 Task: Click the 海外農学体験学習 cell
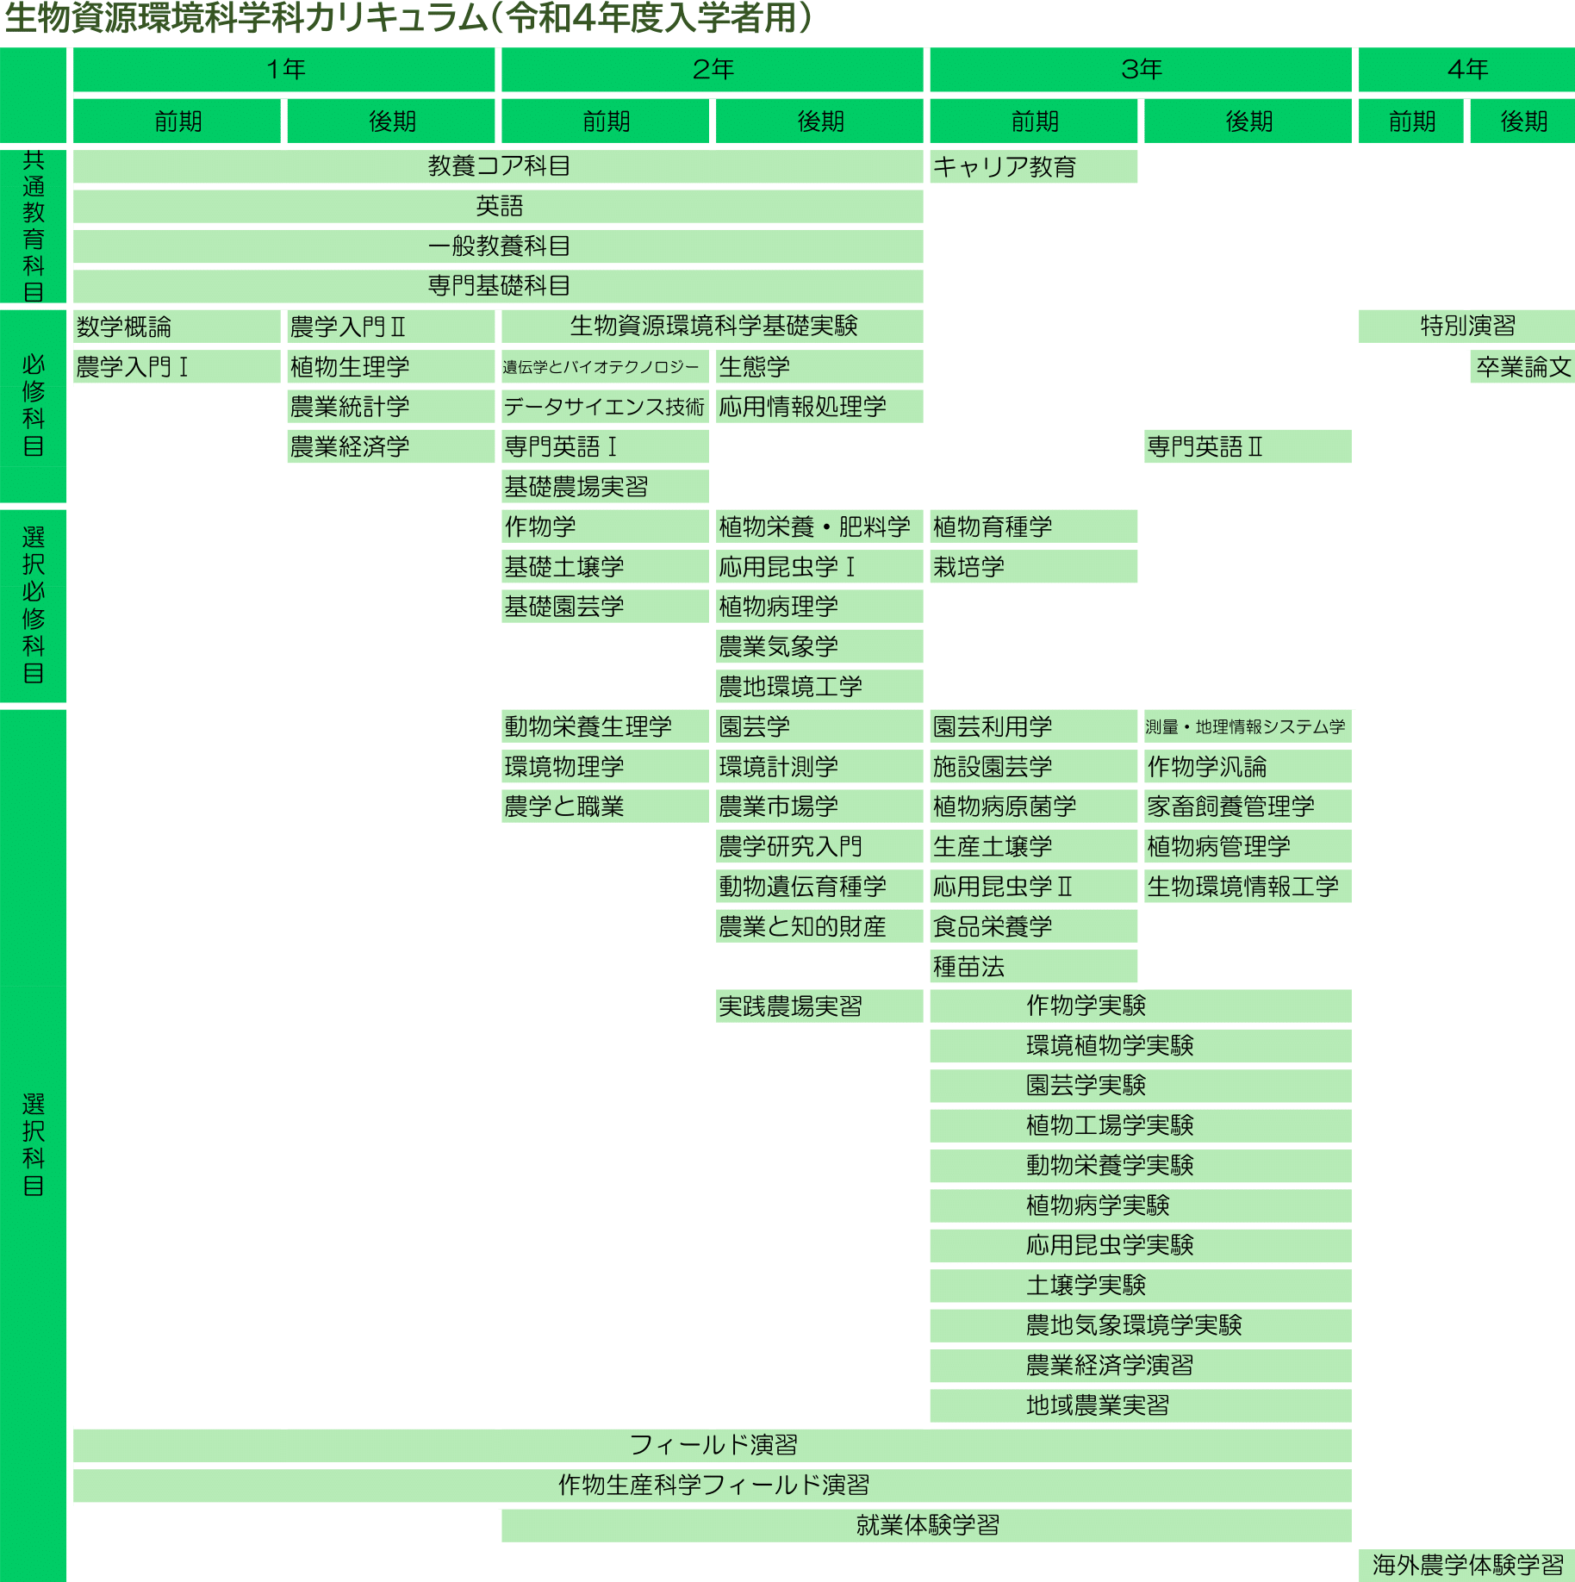coord(1466,1566)
